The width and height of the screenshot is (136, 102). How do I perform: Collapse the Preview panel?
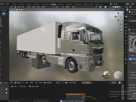pos(129,33)
